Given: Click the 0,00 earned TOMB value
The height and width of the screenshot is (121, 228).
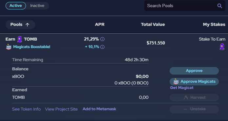Looking at the screenshot, I should (144, 97).
